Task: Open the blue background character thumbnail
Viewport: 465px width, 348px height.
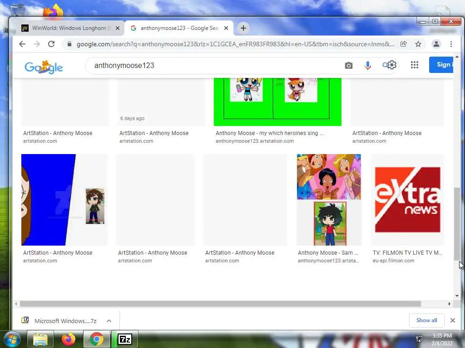Action: point(64,200)
